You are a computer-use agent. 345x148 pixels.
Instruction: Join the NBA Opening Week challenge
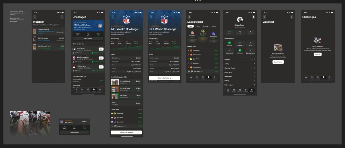coord(101,58)
